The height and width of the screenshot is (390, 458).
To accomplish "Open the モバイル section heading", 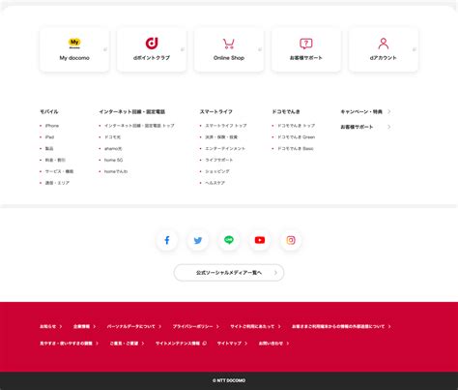I will coord(49,111).
